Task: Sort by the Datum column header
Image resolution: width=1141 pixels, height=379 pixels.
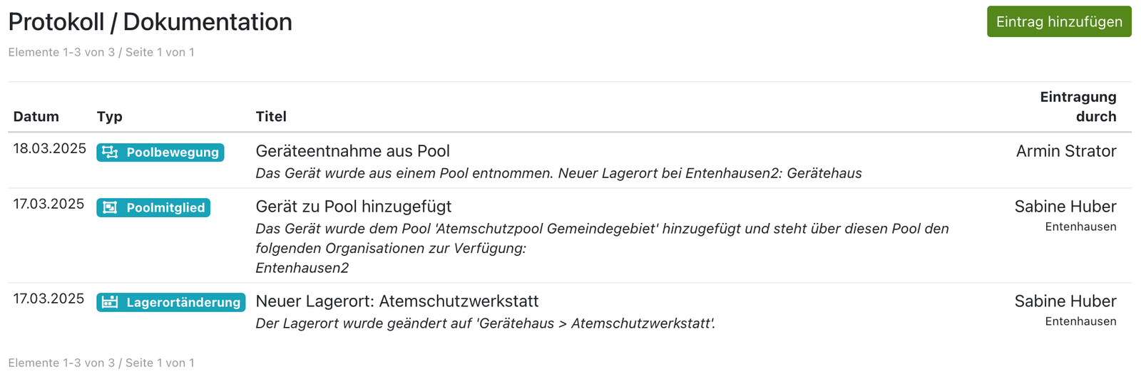Action: click(36, 117)
